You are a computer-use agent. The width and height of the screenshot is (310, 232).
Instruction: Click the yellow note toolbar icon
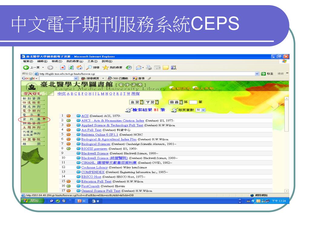(x=166, y=68)
